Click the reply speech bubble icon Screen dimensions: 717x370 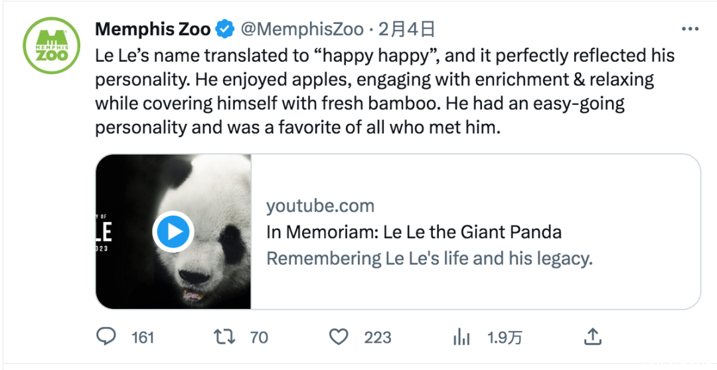point(106,337)
